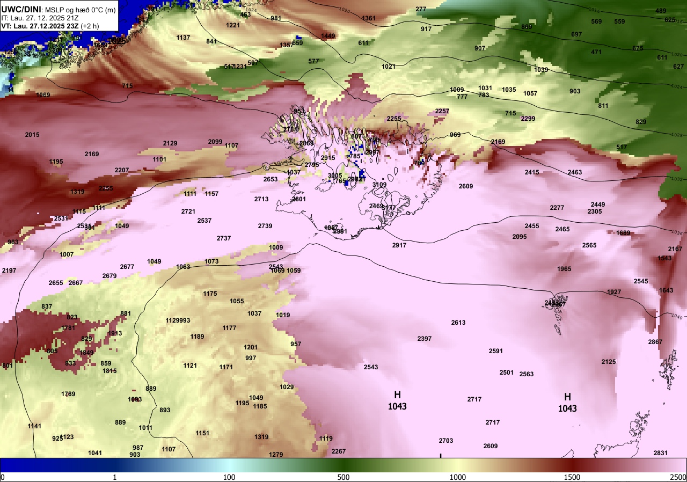Click the 1036 isobar label
Image resolution: width=687 pixels, height=482 pixels.
677,232
